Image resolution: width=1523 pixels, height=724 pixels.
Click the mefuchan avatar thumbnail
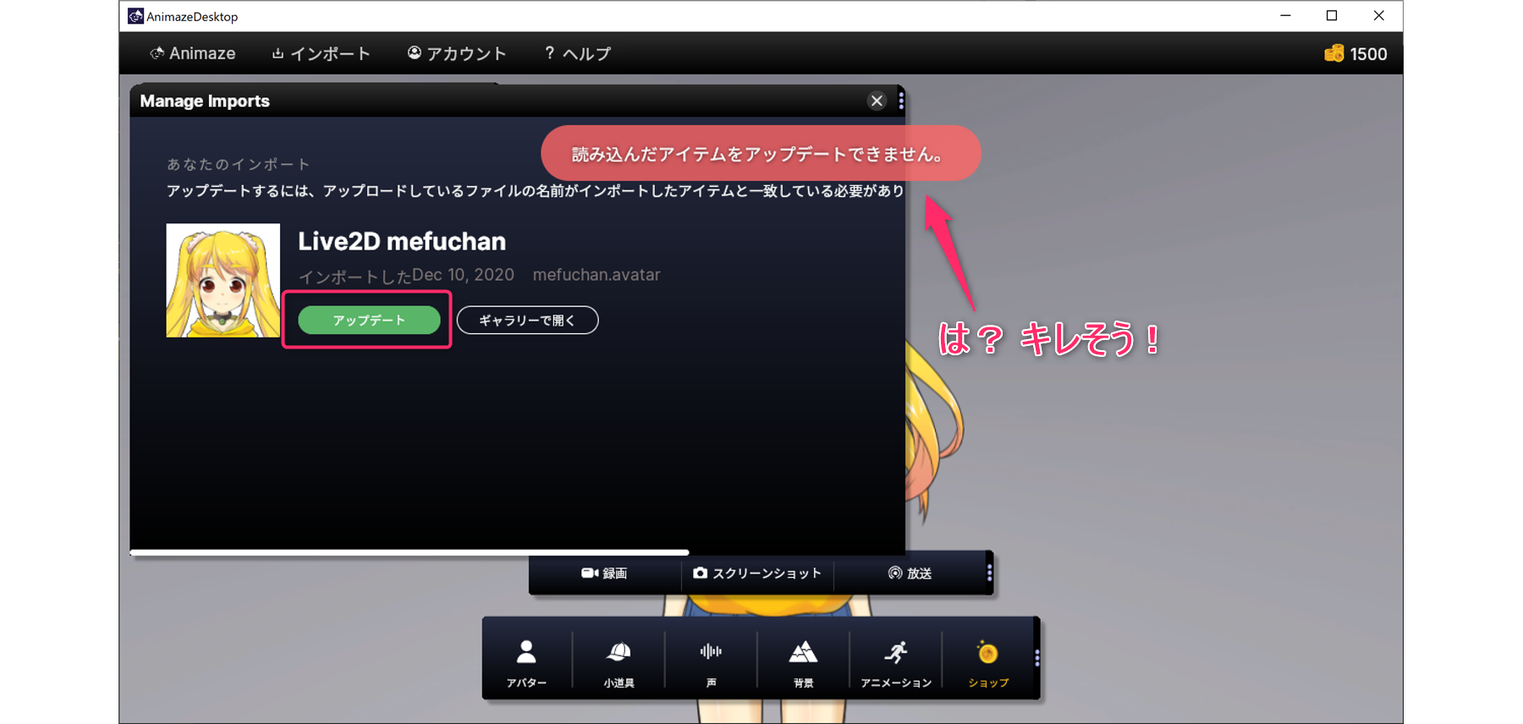pyautogui.click(x=223, y=280)
